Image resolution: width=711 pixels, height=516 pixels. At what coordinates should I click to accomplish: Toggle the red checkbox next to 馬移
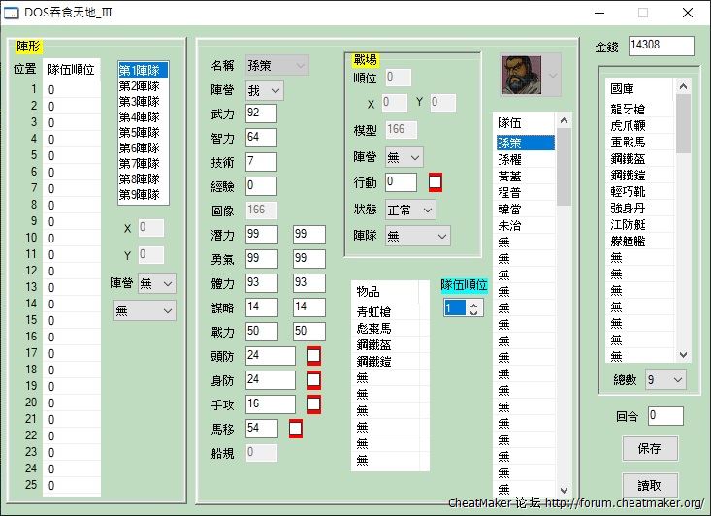(x=296, y=428)
